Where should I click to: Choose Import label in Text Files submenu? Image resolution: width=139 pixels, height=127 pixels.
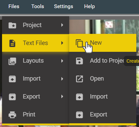coord(99,97)
